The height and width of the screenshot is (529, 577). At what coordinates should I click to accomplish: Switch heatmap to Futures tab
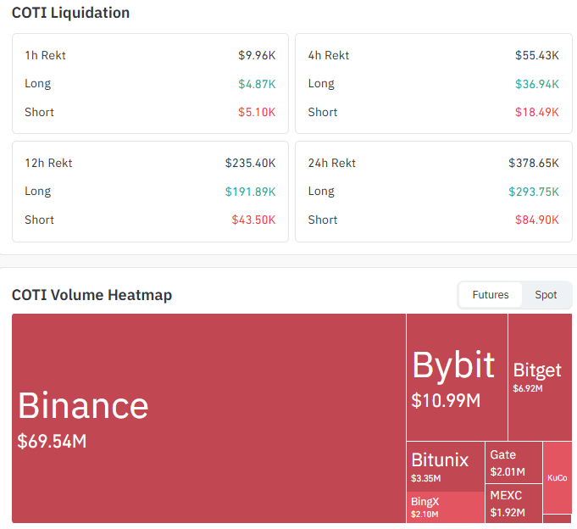point(491,295)
